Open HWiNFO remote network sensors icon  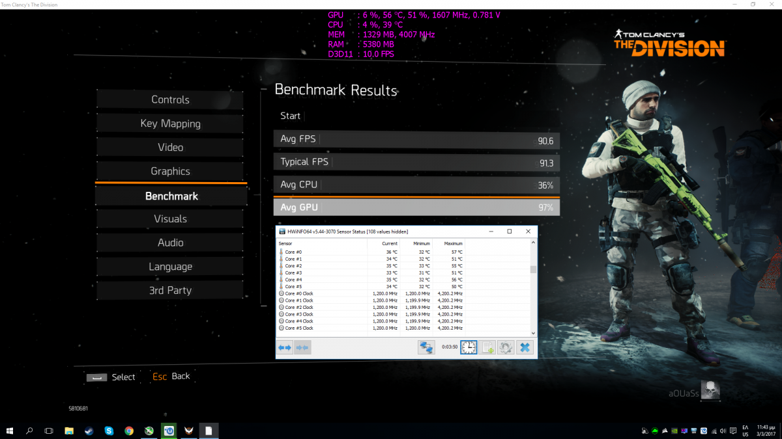[x=426, y=347]
